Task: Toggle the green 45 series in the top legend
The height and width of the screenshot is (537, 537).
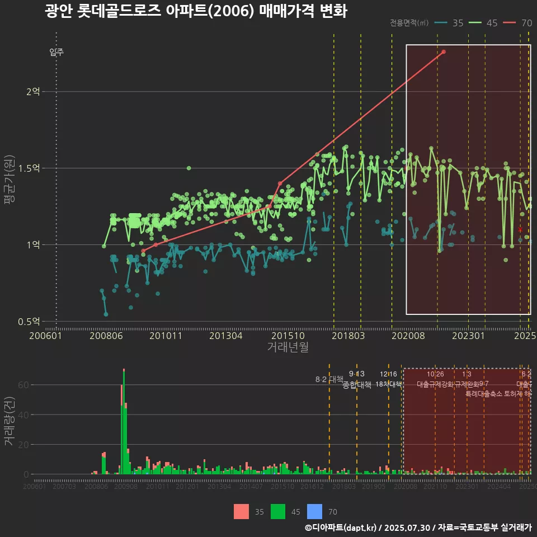Action: pos(483,23)
